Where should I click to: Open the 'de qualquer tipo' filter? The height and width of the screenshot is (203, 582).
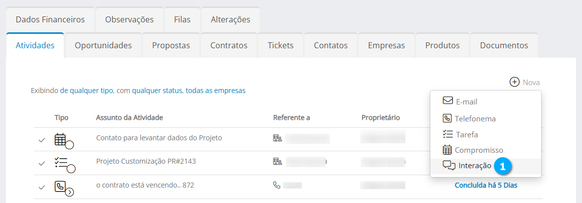coord(87,91)
